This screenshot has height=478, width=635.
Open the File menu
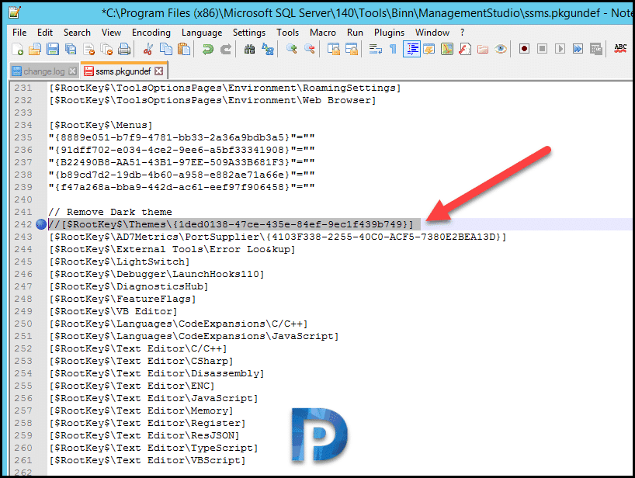click(x=19, y=33)
